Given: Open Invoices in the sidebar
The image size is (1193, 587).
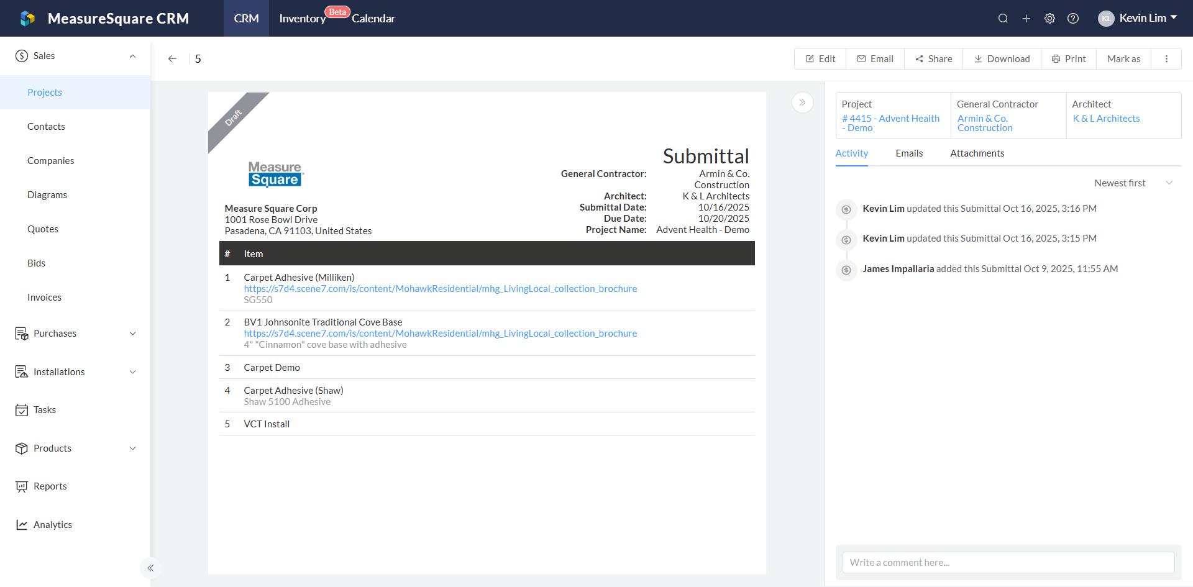Looking at the screenshot, I should (x=75, y=298).
